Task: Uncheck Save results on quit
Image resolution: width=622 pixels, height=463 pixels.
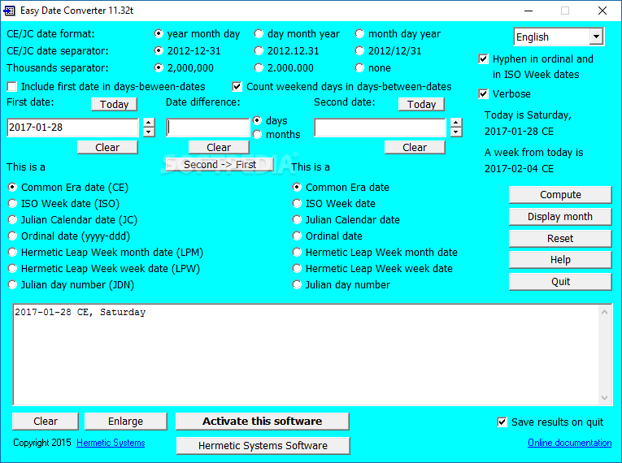Action: pos(502,422)
